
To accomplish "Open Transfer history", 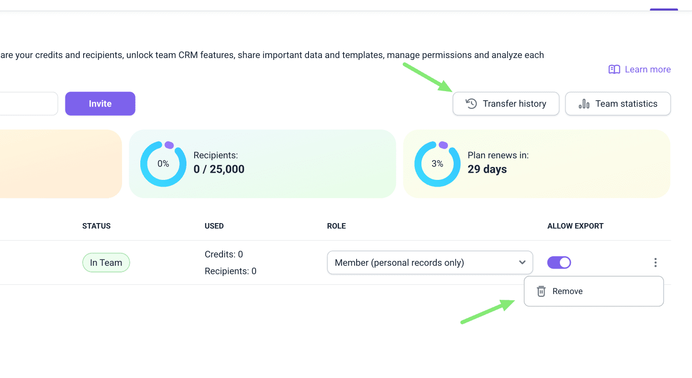I will (x=514, y=104).
